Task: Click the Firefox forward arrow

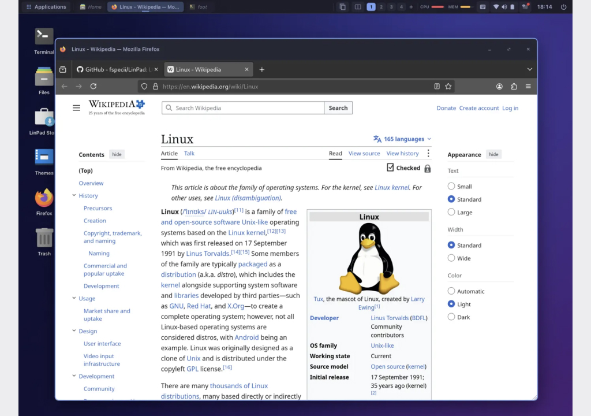Action: click(78, 87)
